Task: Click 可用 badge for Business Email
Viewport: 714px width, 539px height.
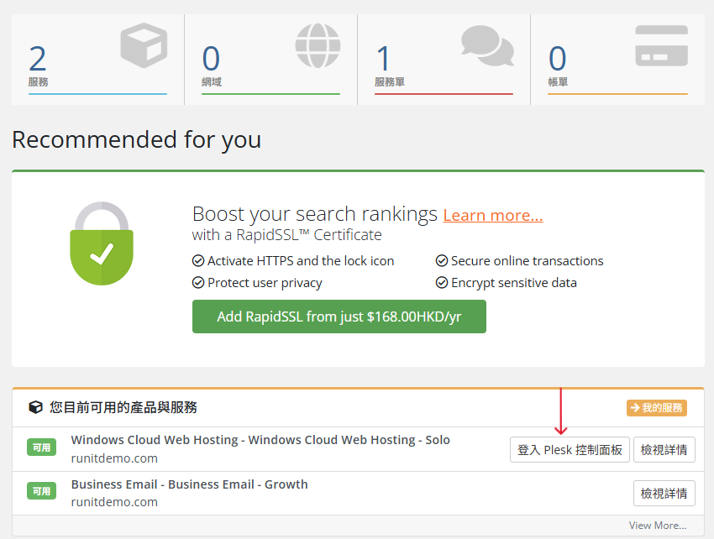Action: [x=41, y=491]
